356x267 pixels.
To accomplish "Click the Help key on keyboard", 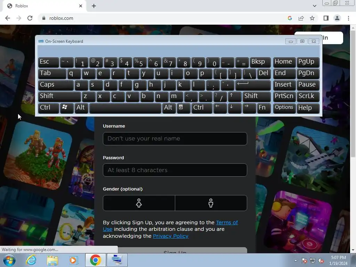I will (x=308, y=108).
